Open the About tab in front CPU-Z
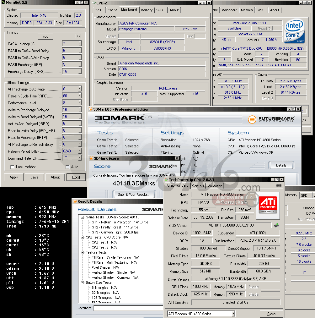The width and height of the screenshot is (315, 318). [x=174, y=10]
